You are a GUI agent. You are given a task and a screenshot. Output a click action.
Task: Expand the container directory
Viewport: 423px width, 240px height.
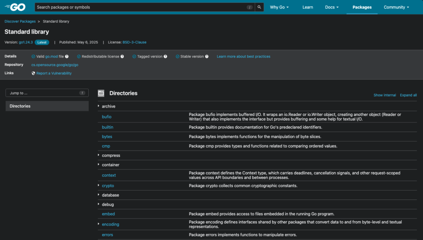pos(98,165)
